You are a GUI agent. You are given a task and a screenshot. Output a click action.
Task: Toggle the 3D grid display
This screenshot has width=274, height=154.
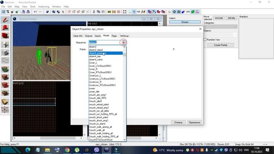coord(8,12)
